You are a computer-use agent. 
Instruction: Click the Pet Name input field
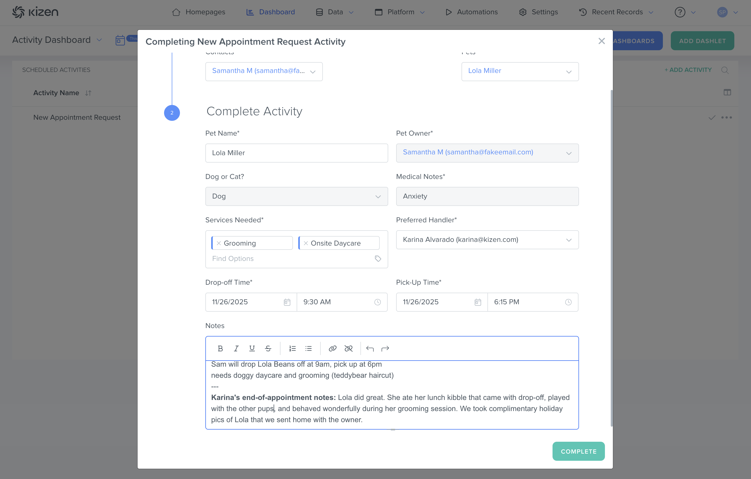(296, 153)
